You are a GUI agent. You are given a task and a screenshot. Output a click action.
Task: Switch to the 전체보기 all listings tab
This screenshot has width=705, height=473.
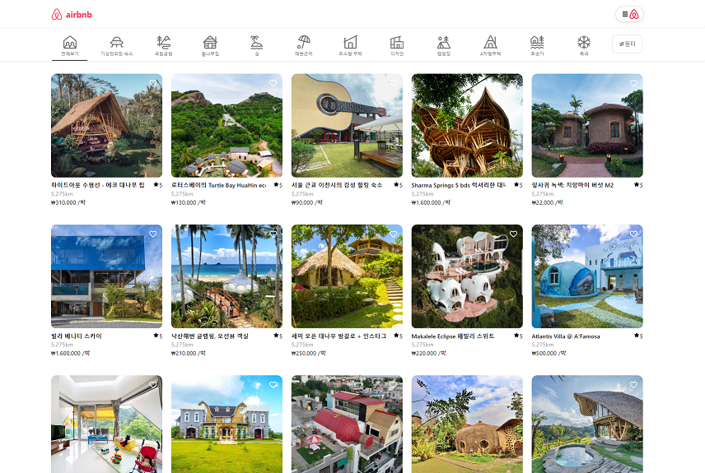[70, 47]
